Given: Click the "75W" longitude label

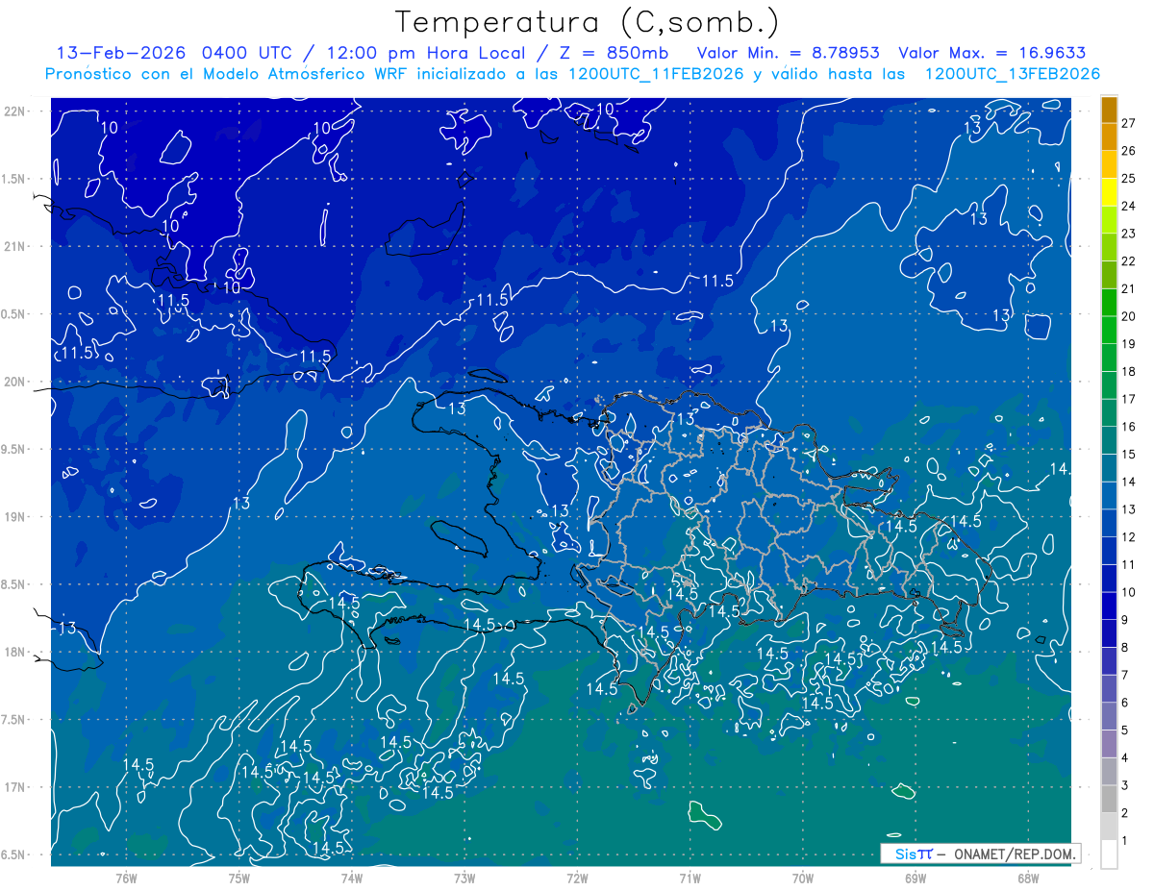Looking at the screenshot, I should pos(238,878).
